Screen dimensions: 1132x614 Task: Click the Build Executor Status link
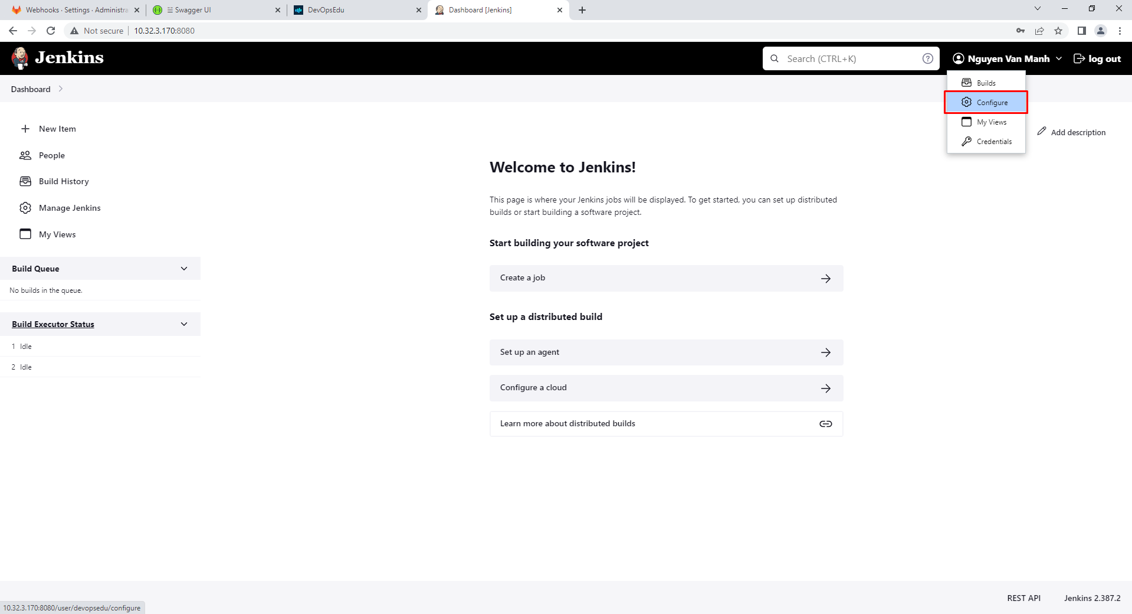coord(53,324)
